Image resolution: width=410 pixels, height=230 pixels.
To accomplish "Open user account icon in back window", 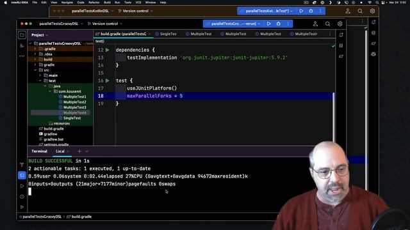I will point(348,11).
